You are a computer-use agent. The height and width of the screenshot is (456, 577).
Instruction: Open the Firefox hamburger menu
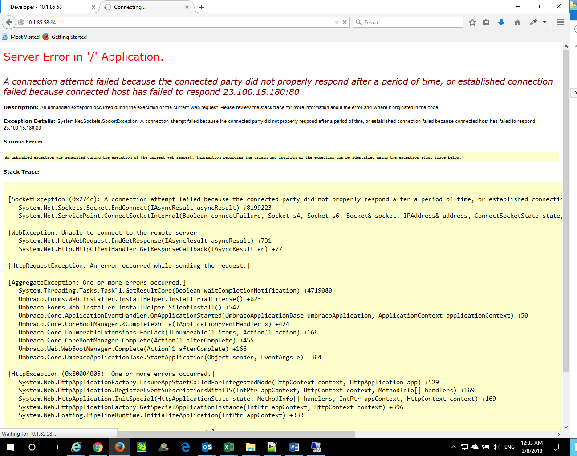(561, 22)
